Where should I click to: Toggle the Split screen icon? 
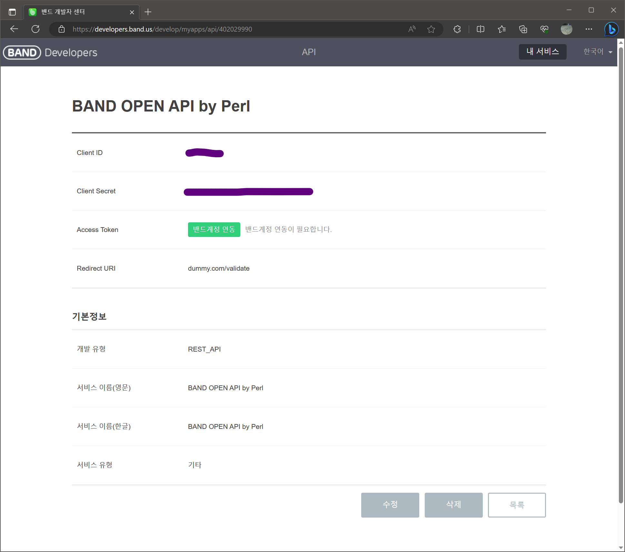click(481, 29)
